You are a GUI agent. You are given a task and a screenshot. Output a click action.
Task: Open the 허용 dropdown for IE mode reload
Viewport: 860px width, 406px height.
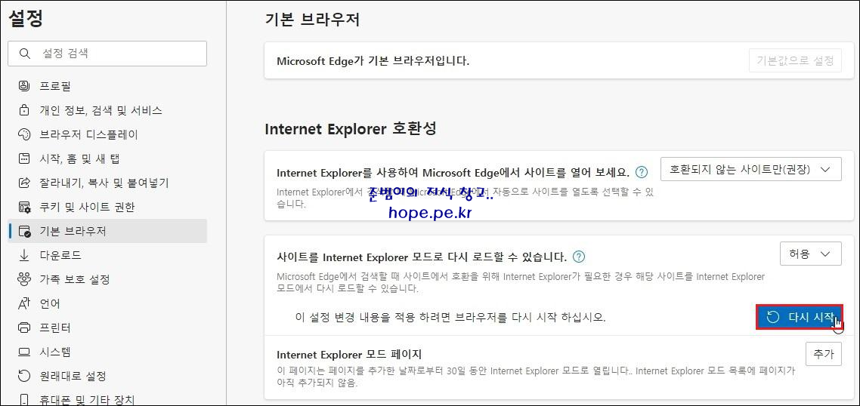pos(810,254)
